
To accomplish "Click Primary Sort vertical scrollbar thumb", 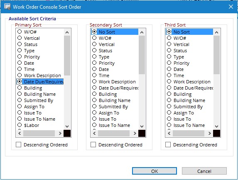I will click(67, 56).
